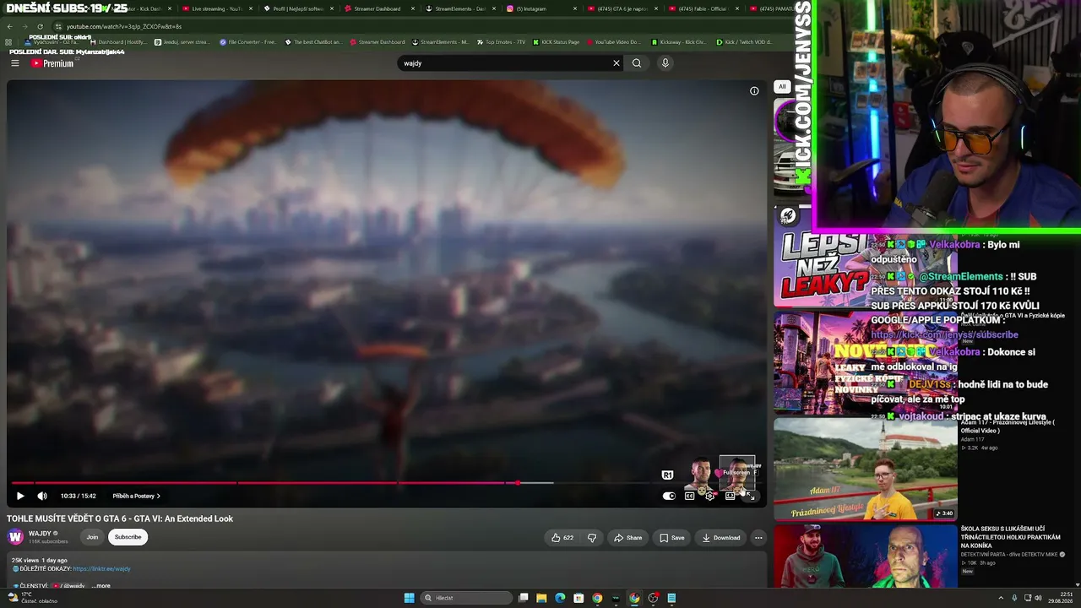This screenshot has width=1081, height=608.
Task: Open the WAJDY channel name link
Action: pos(40,534)
